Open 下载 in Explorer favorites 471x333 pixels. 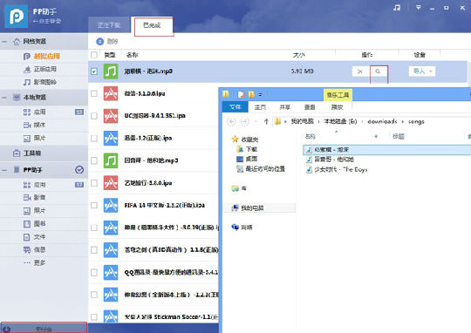(x=251, y=149)
